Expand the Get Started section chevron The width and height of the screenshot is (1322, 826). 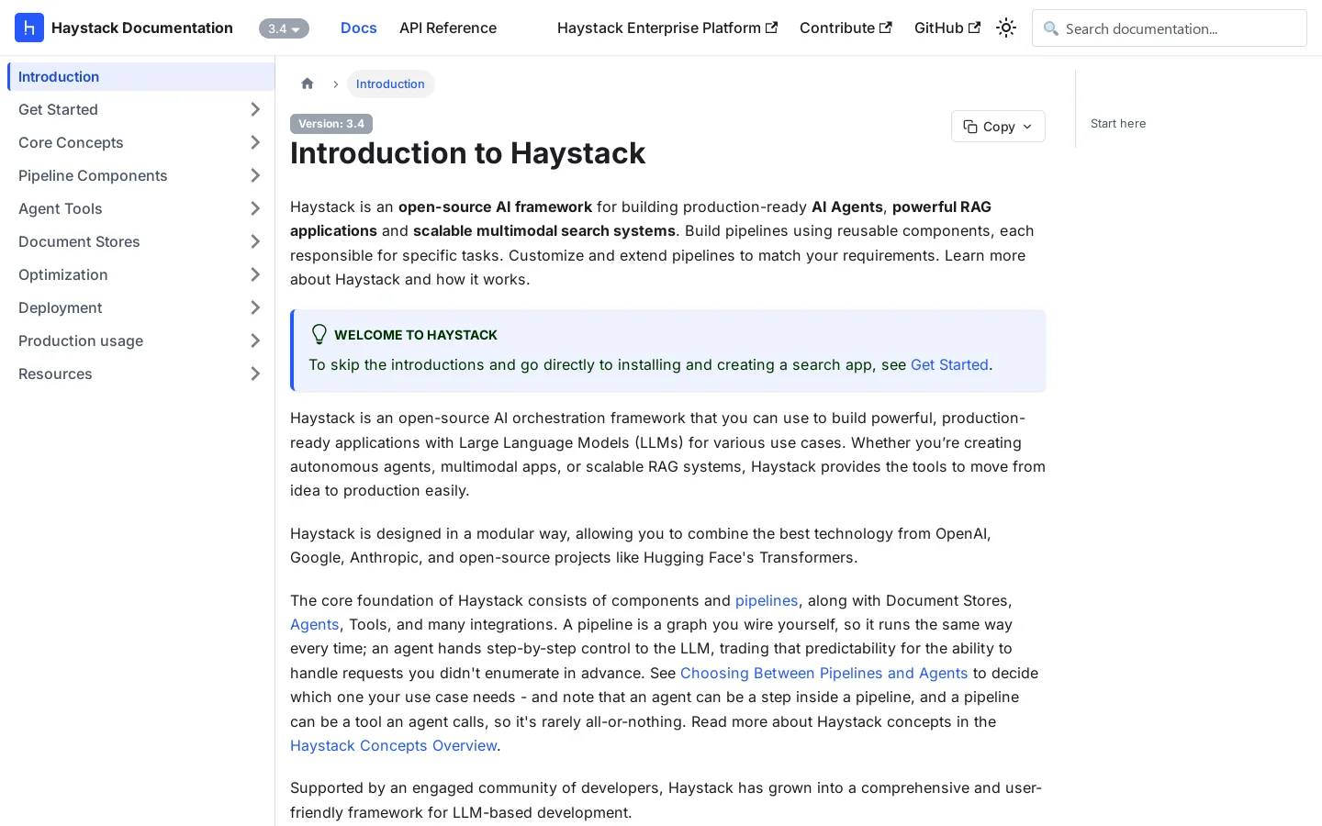[x=255, y=109]
